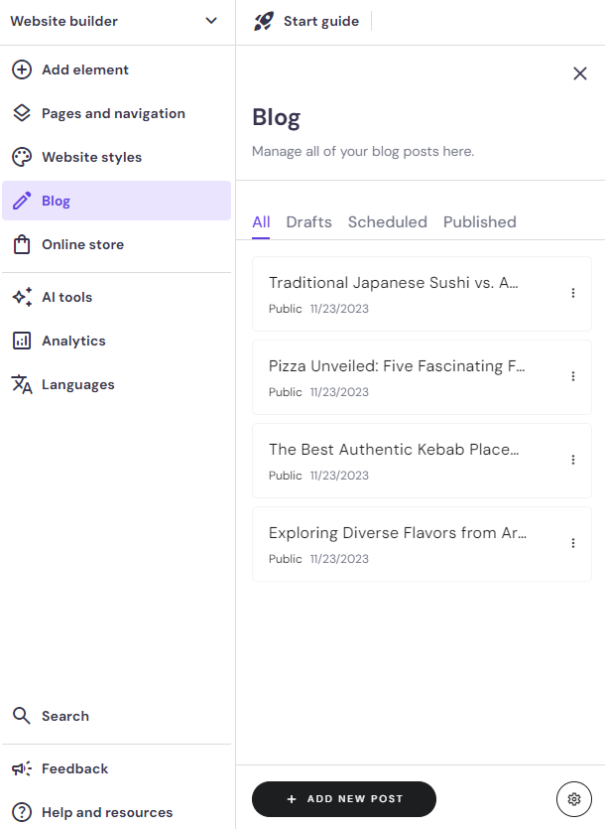Open the Exploring Diverse Flavors post
605x829 pixels.
(x=397, y=533)
